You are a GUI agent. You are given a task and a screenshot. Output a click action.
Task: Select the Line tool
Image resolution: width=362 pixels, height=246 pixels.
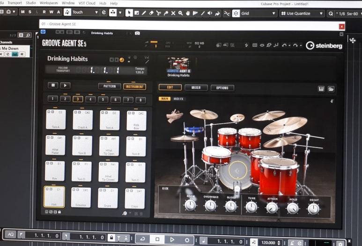(202, 14)
